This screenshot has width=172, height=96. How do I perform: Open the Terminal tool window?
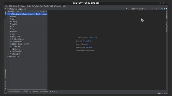click(44, 91)
